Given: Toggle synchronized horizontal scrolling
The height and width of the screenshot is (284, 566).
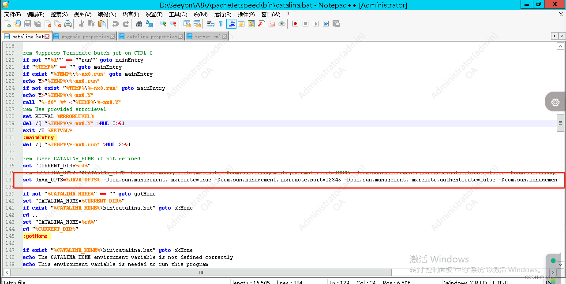Looking at the screenshot, I should click(197, 24).
